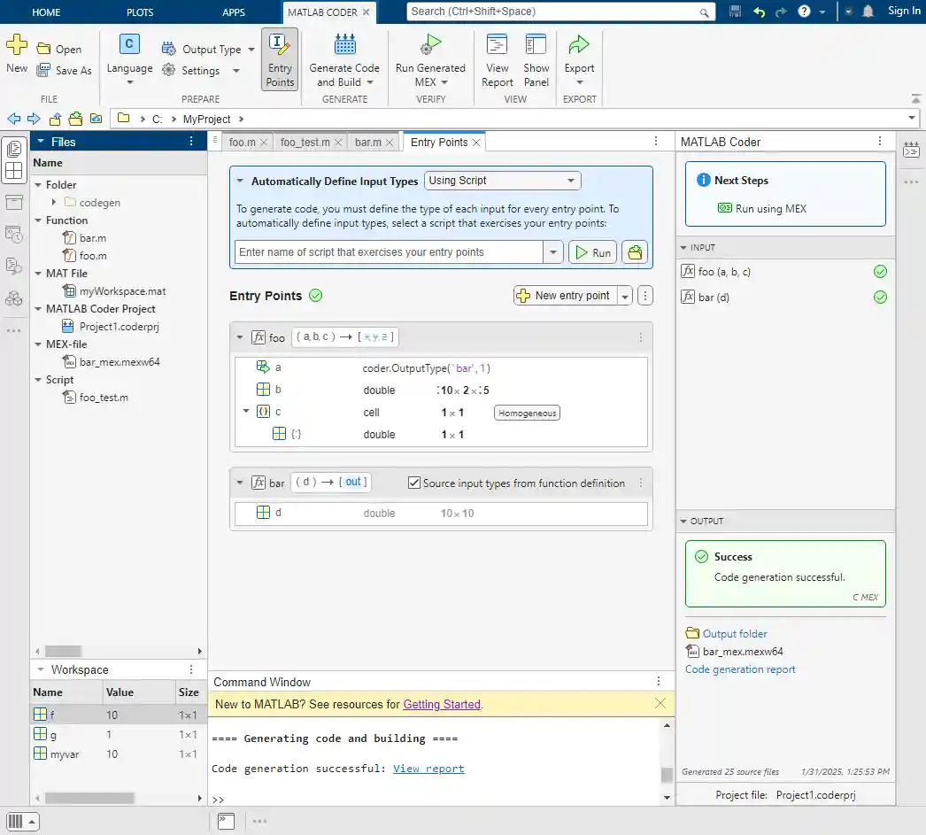Open the coder Settings gear
Image resolution: width=926 pixels, height=835 pixels.
click(x=168, y=71)
